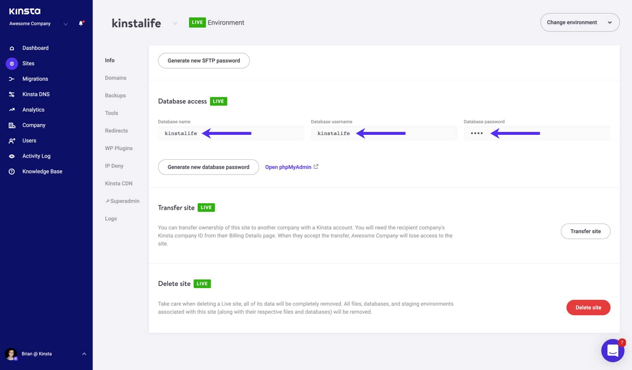Open the Knowledge Base

(42, 172)
